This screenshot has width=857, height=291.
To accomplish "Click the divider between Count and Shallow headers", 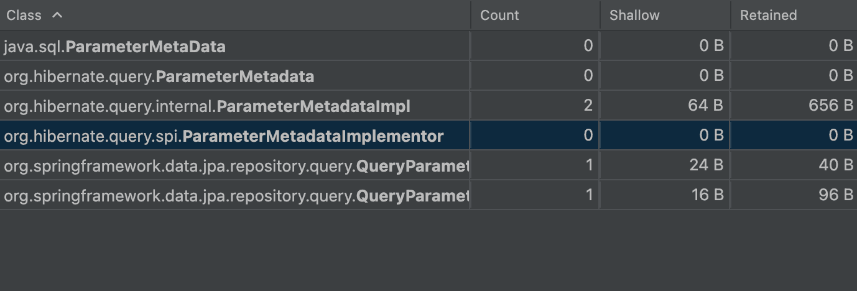I will (x=600, y=15).
